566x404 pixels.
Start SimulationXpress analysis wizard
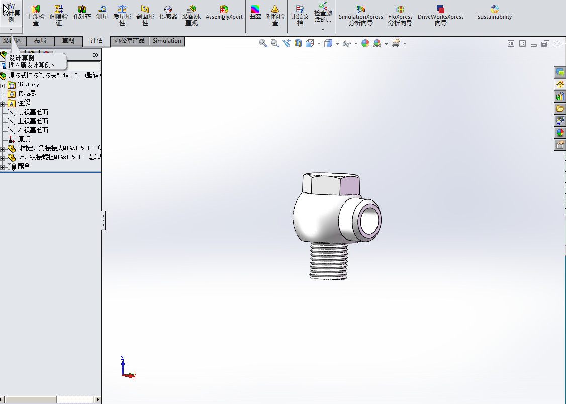[x=360, y=16]
